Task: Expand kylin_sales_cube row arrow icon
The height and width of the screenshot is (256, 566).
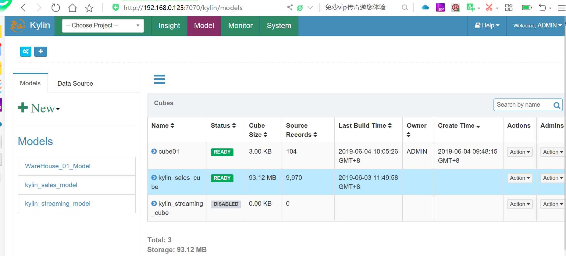Action: [154, 177]
